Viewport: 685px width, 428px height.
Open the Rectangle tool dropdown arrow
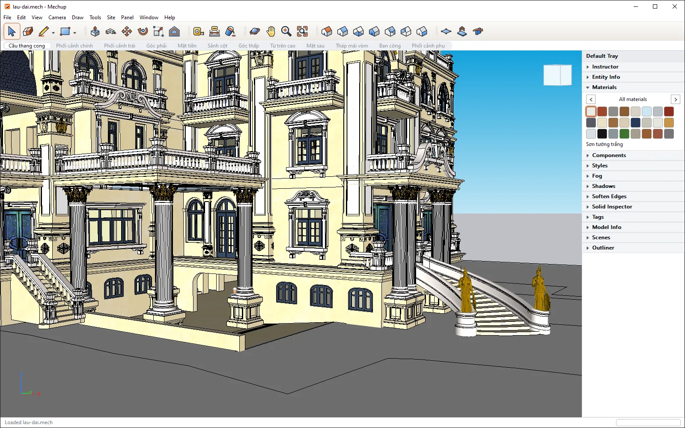(x=74, y=33)
